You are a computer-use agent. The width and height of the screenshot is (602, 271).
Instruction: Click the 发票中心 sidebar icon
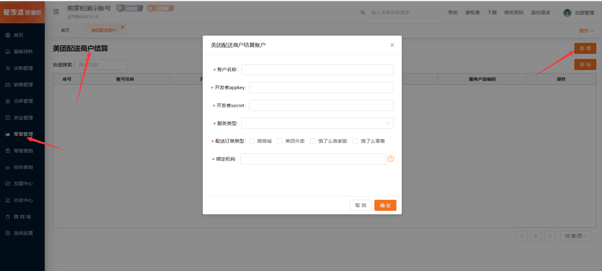coord(8,183)
